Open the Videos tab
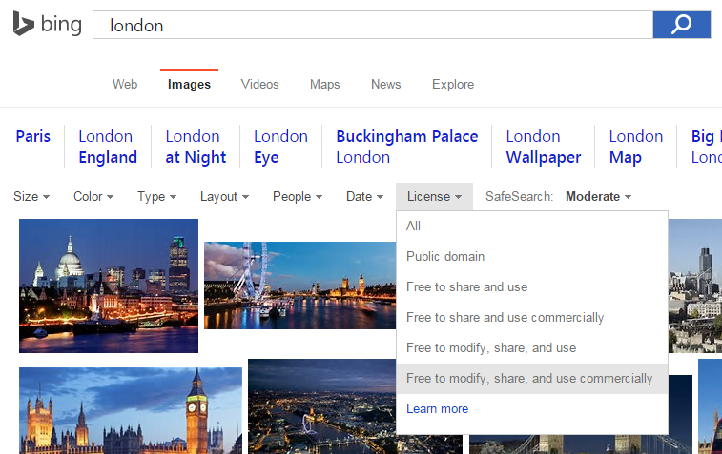 [259, 84]
